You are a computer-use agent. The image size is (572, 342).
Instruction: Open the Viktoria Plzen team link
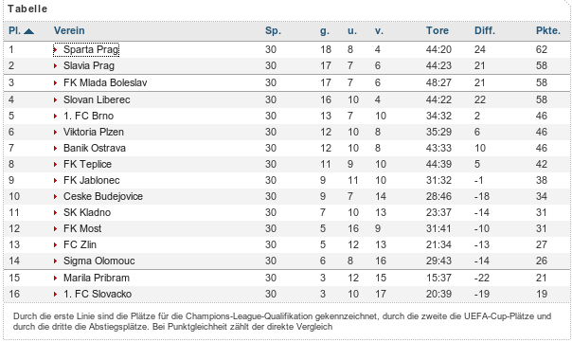pyautogui.click(x=94, y=132)
